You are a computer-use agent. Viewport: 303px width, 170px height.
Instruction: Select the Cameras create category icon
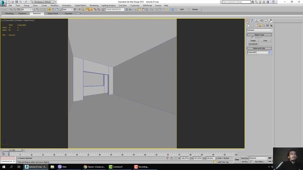[260, 25]
